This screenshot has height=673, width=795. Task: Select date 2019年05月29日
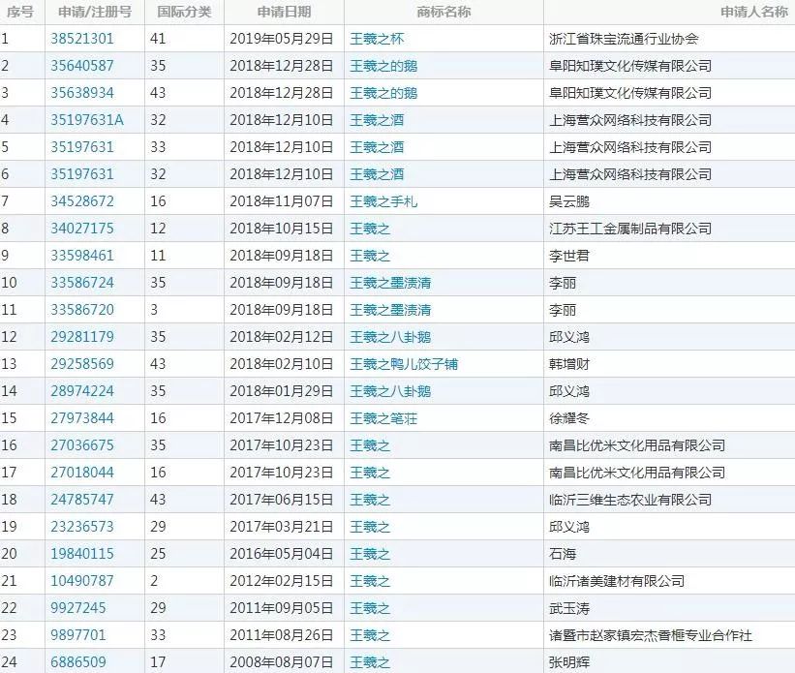pyautogui.click(x=282, y=39)
